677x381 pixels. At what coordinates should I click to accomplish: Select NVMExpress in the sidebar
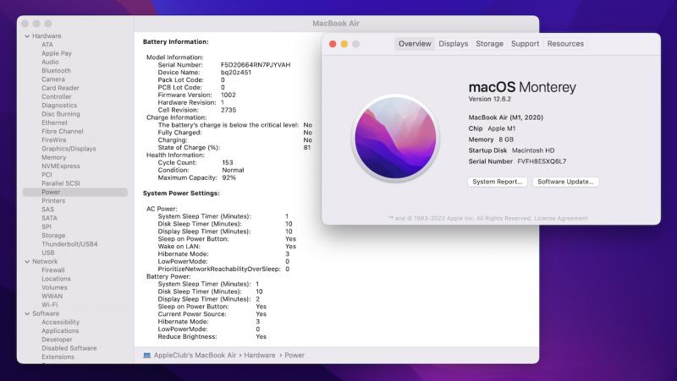click(61, 166)
